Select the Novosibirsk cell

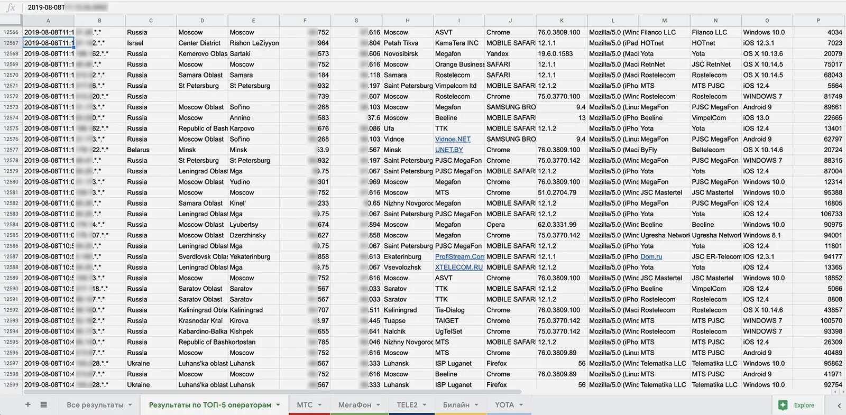[408, 53]
